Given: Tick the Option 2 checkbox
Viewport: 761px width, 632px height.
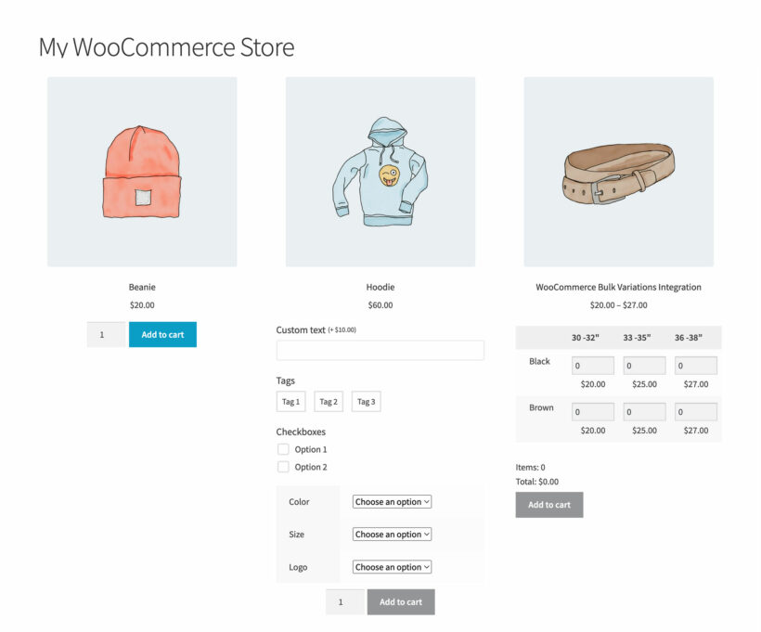Looking at the screenshot, I should (x=283, y=467).
